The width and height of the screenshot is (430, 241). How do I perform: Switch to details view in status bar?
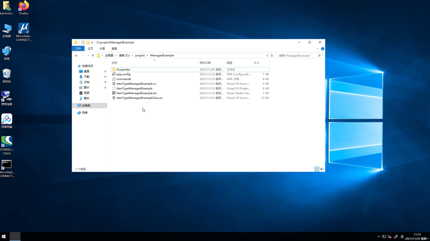coord(317,169)
